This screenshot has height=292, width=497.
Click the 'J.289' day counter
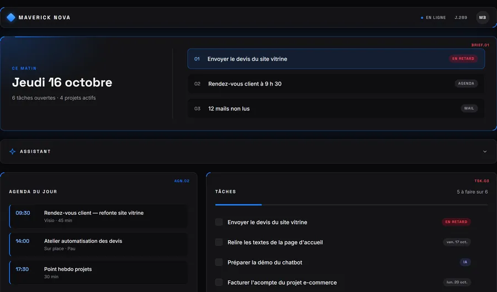click(461, 18)
